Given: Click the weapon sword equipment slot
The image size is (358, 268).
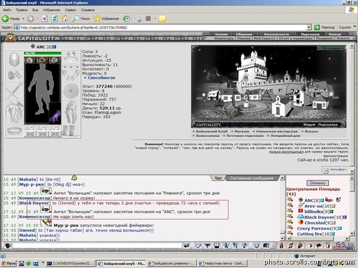Looking at the screenshot, I should [14, 91].
